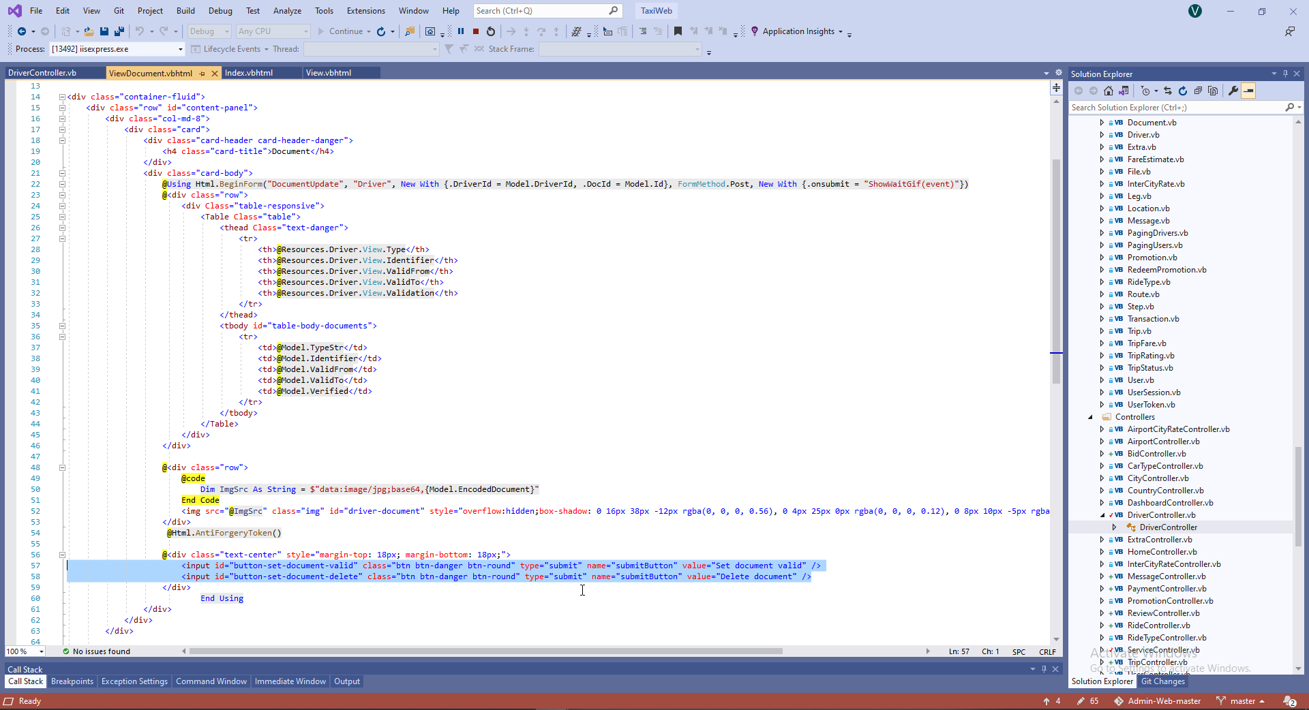Screen dimensions: 1309x710
Task: Toggle pin on the ViewDocument.vbhtml tab
Action: [202, 73]
